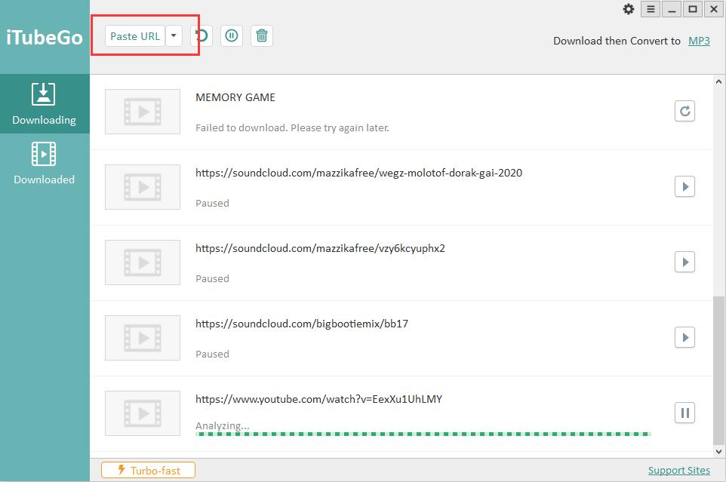Image resolution: width=726 pixels, height=482 pixels.
Task: Resume the vzy6kcyuphx2 soundcloud download
Action: tap(684, 262)
